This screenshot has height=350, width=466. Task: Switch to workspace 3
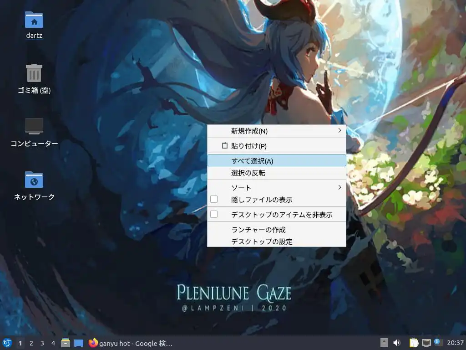[42, 343]
